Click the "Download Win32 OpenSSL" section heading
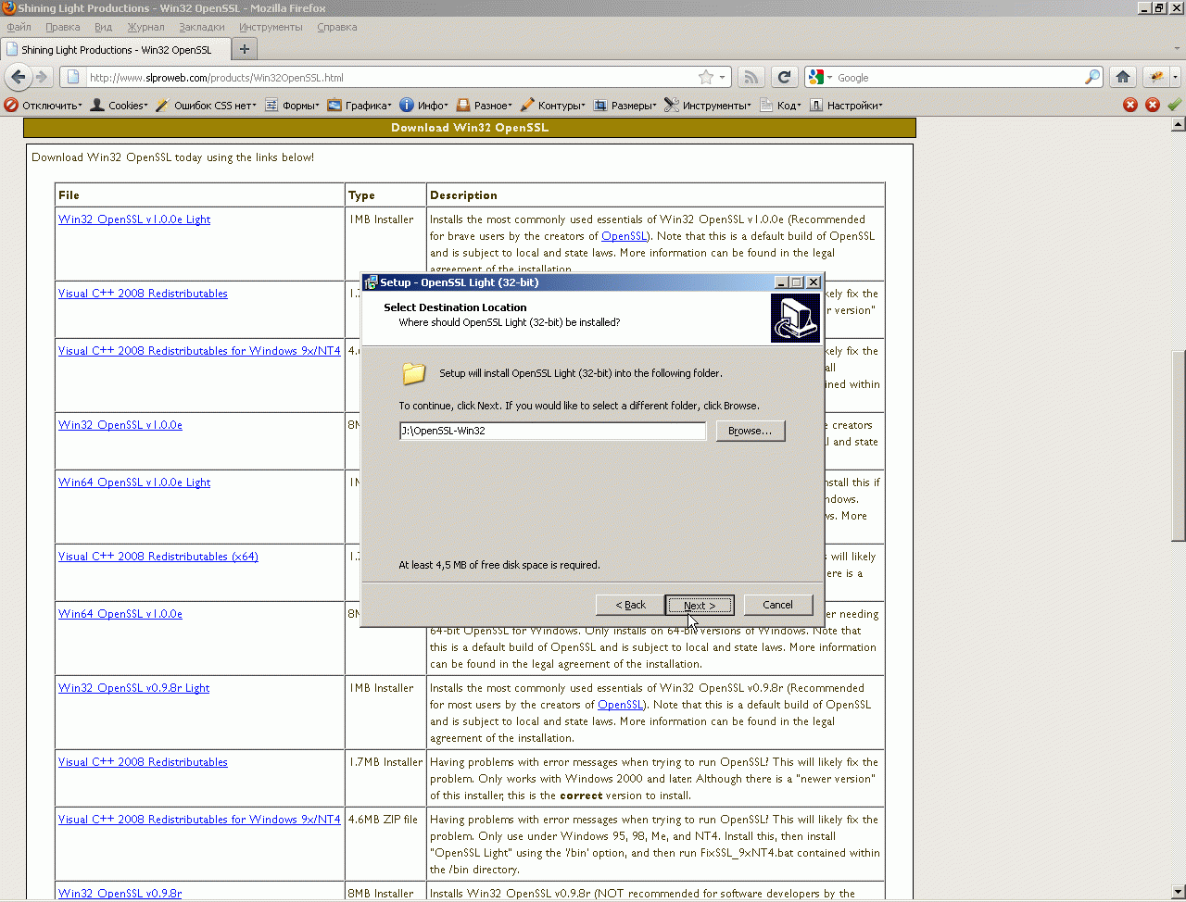The width and height of the screenshot is (1186, 902). (x=470, y=128)
